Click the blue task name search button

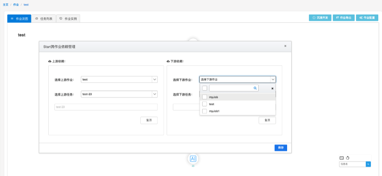(x=368, y=164)
